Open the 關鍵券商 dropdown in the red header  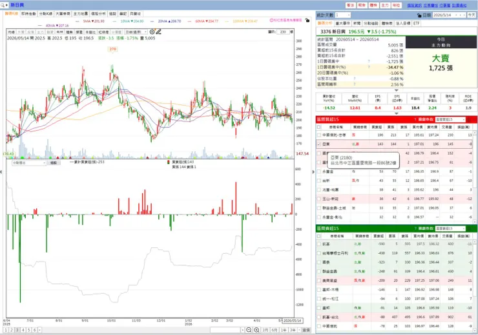click(x=450, y=119)
